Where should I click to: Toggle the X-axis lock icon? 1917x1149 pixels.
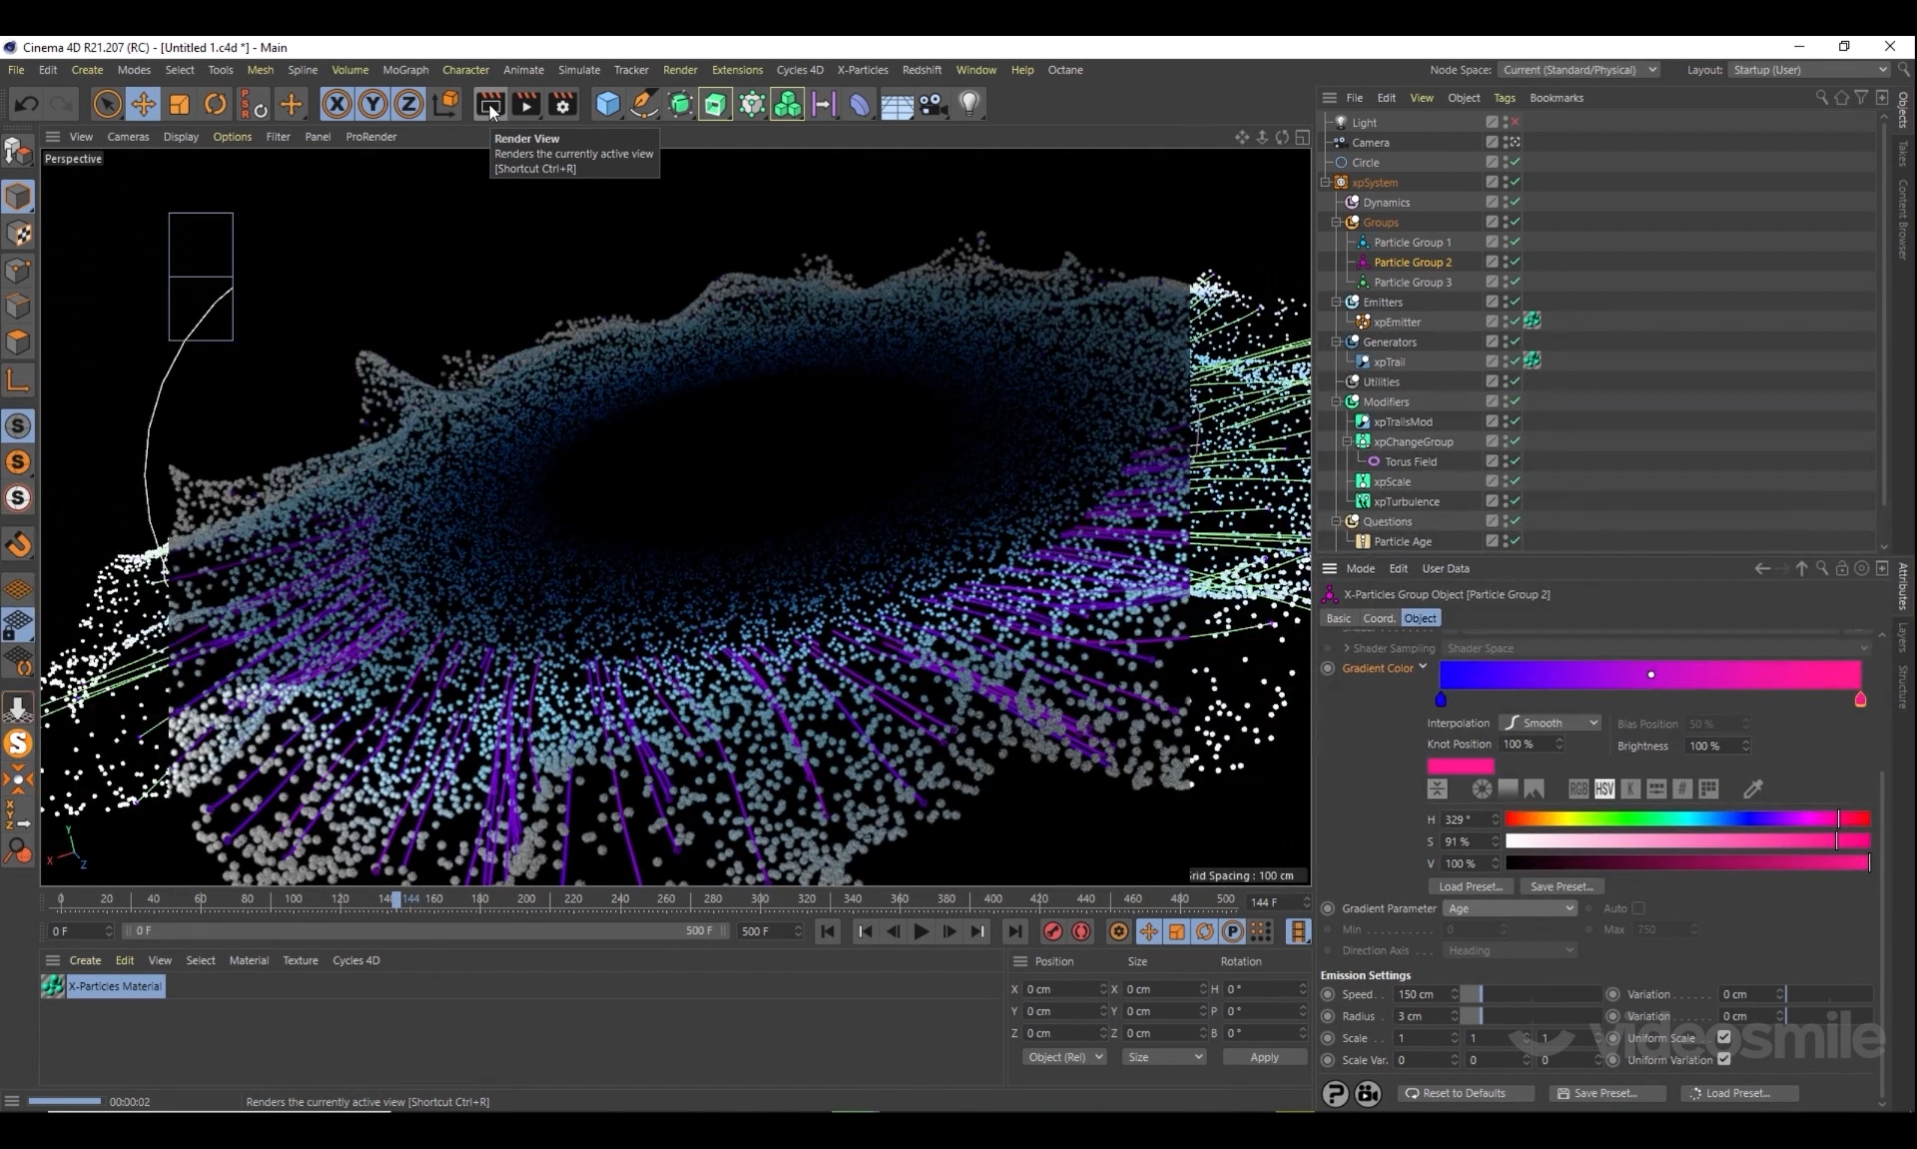pyautogui.click(x=336, y=104)
